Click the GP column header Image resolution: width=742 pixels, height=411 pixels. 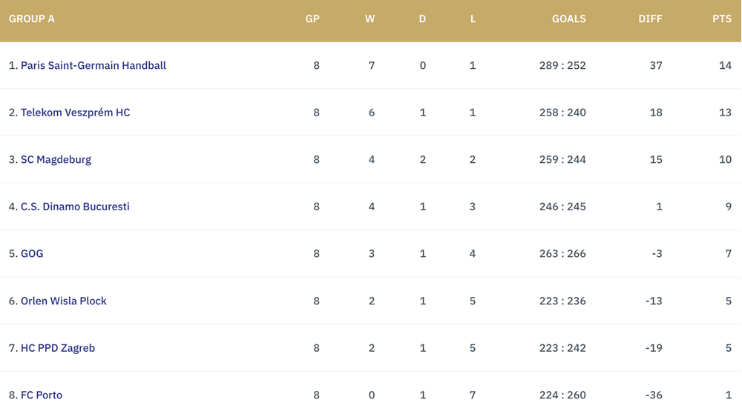312,19
